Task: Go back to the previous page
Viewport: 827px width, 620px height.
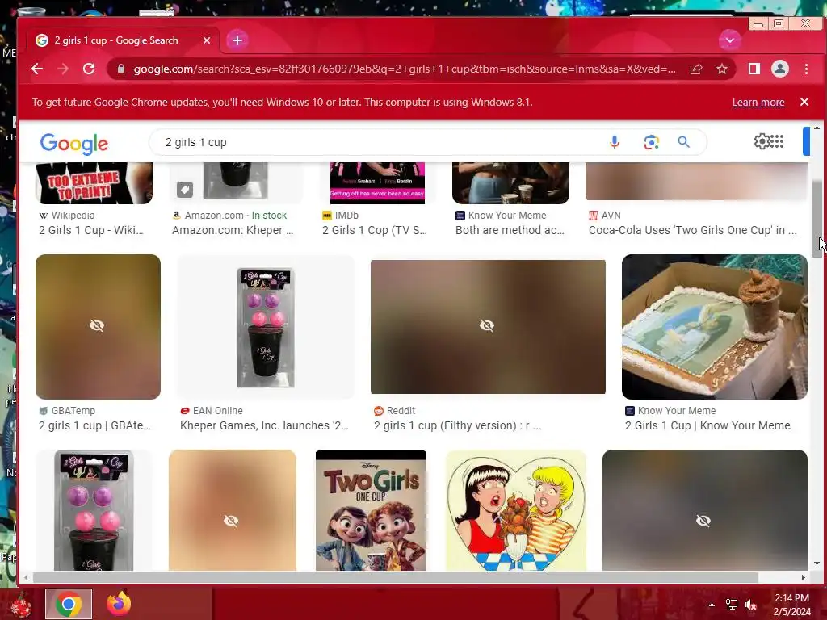Action: [37, 69]
